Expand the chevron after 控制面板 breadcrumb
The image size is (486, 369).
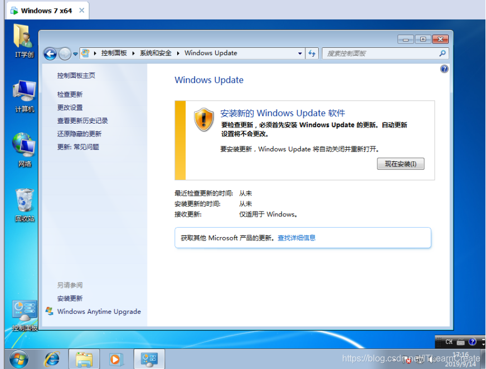point(133,53)
